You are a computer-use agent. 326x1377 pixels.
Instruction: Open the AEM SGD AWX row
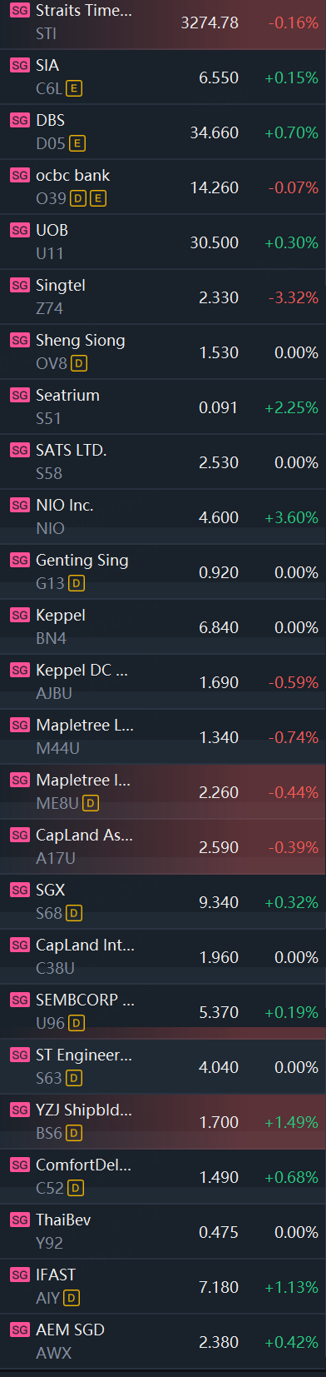(163, 1342)
